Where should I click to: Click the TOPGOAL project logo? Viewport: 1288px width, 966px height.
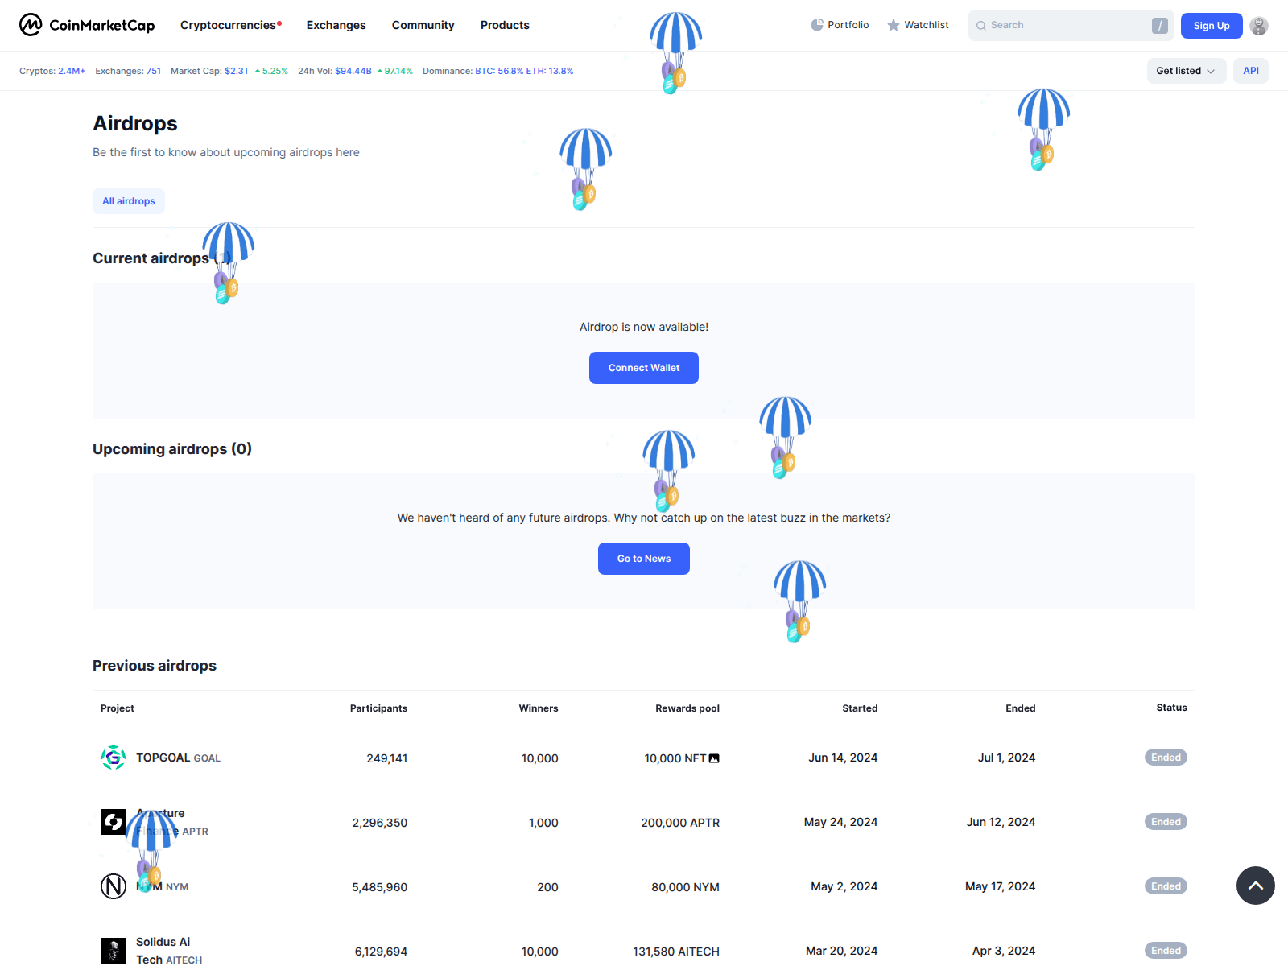point(114,758)
